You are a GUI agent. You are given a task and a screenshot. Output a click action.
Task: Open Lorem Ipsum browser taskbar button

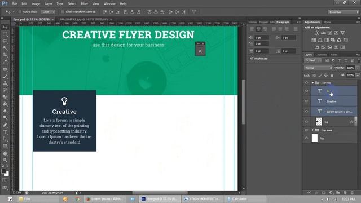pyautogui.click(x=105, y=199)
